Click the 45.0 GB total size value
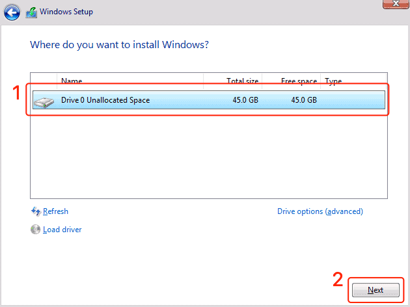Screen dimensions: 410x307 pyautogui.click(x=245, y=100)
